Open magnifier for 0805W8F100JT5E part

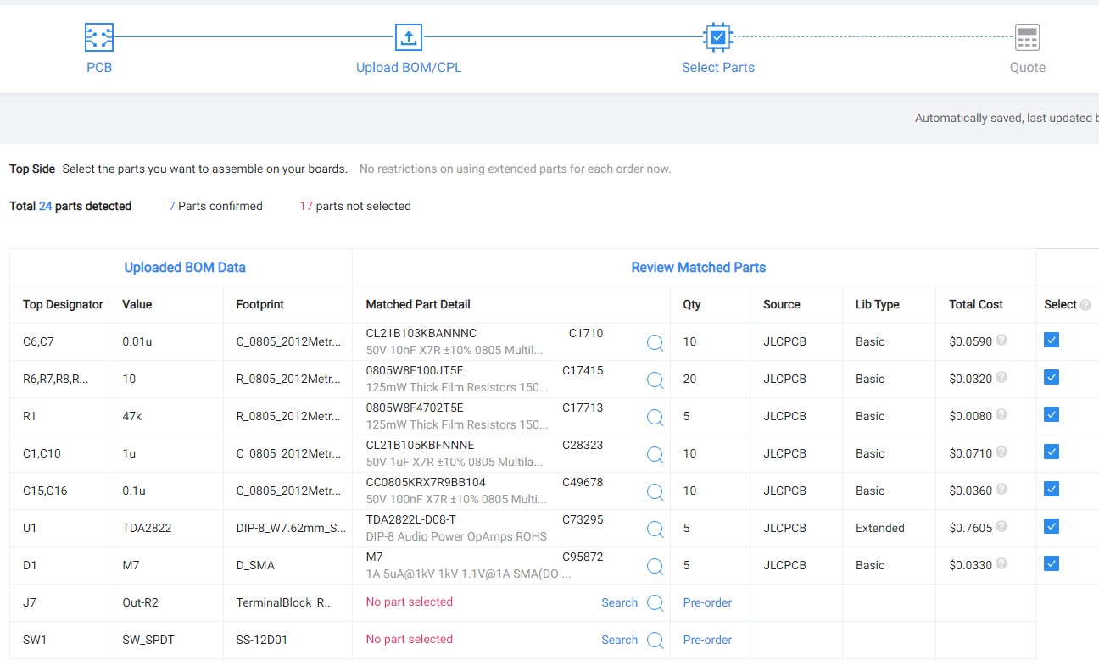(x=655, y=380)
